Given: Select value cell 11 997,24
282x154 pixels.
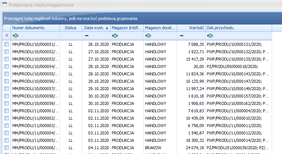Looking at the screenshot, I should (x=191, y=89).
